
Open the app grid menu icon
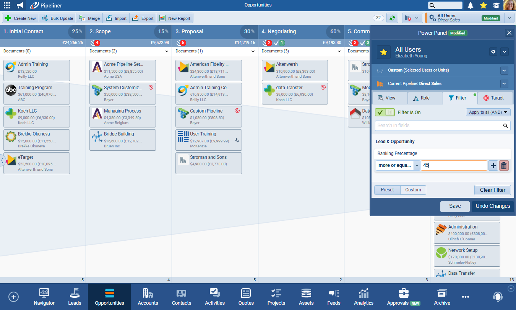7,5
